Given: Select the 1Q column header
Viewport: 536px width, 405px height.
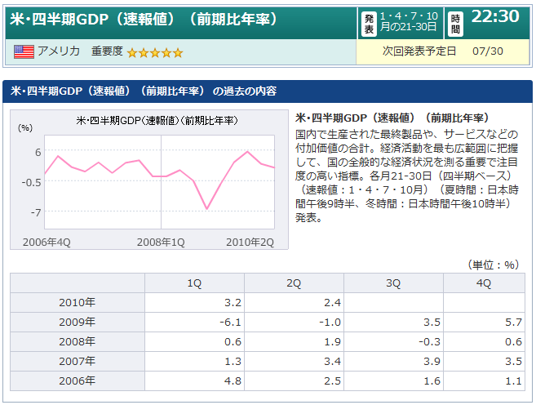Looking at the screenshot, I should click(x=194, y=283).
